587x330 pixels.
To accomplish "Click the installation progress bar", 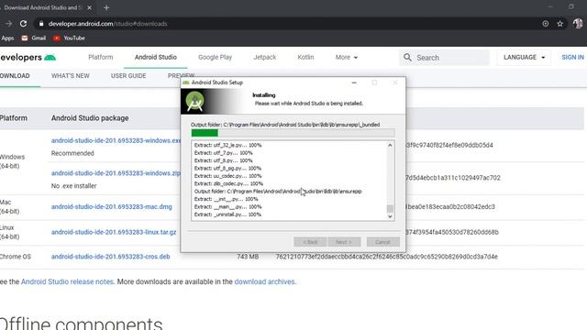I will click(293, 133).
